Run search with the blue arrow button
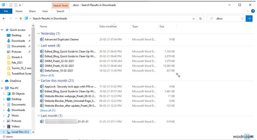Screen dimensions: 257x140 249,19
